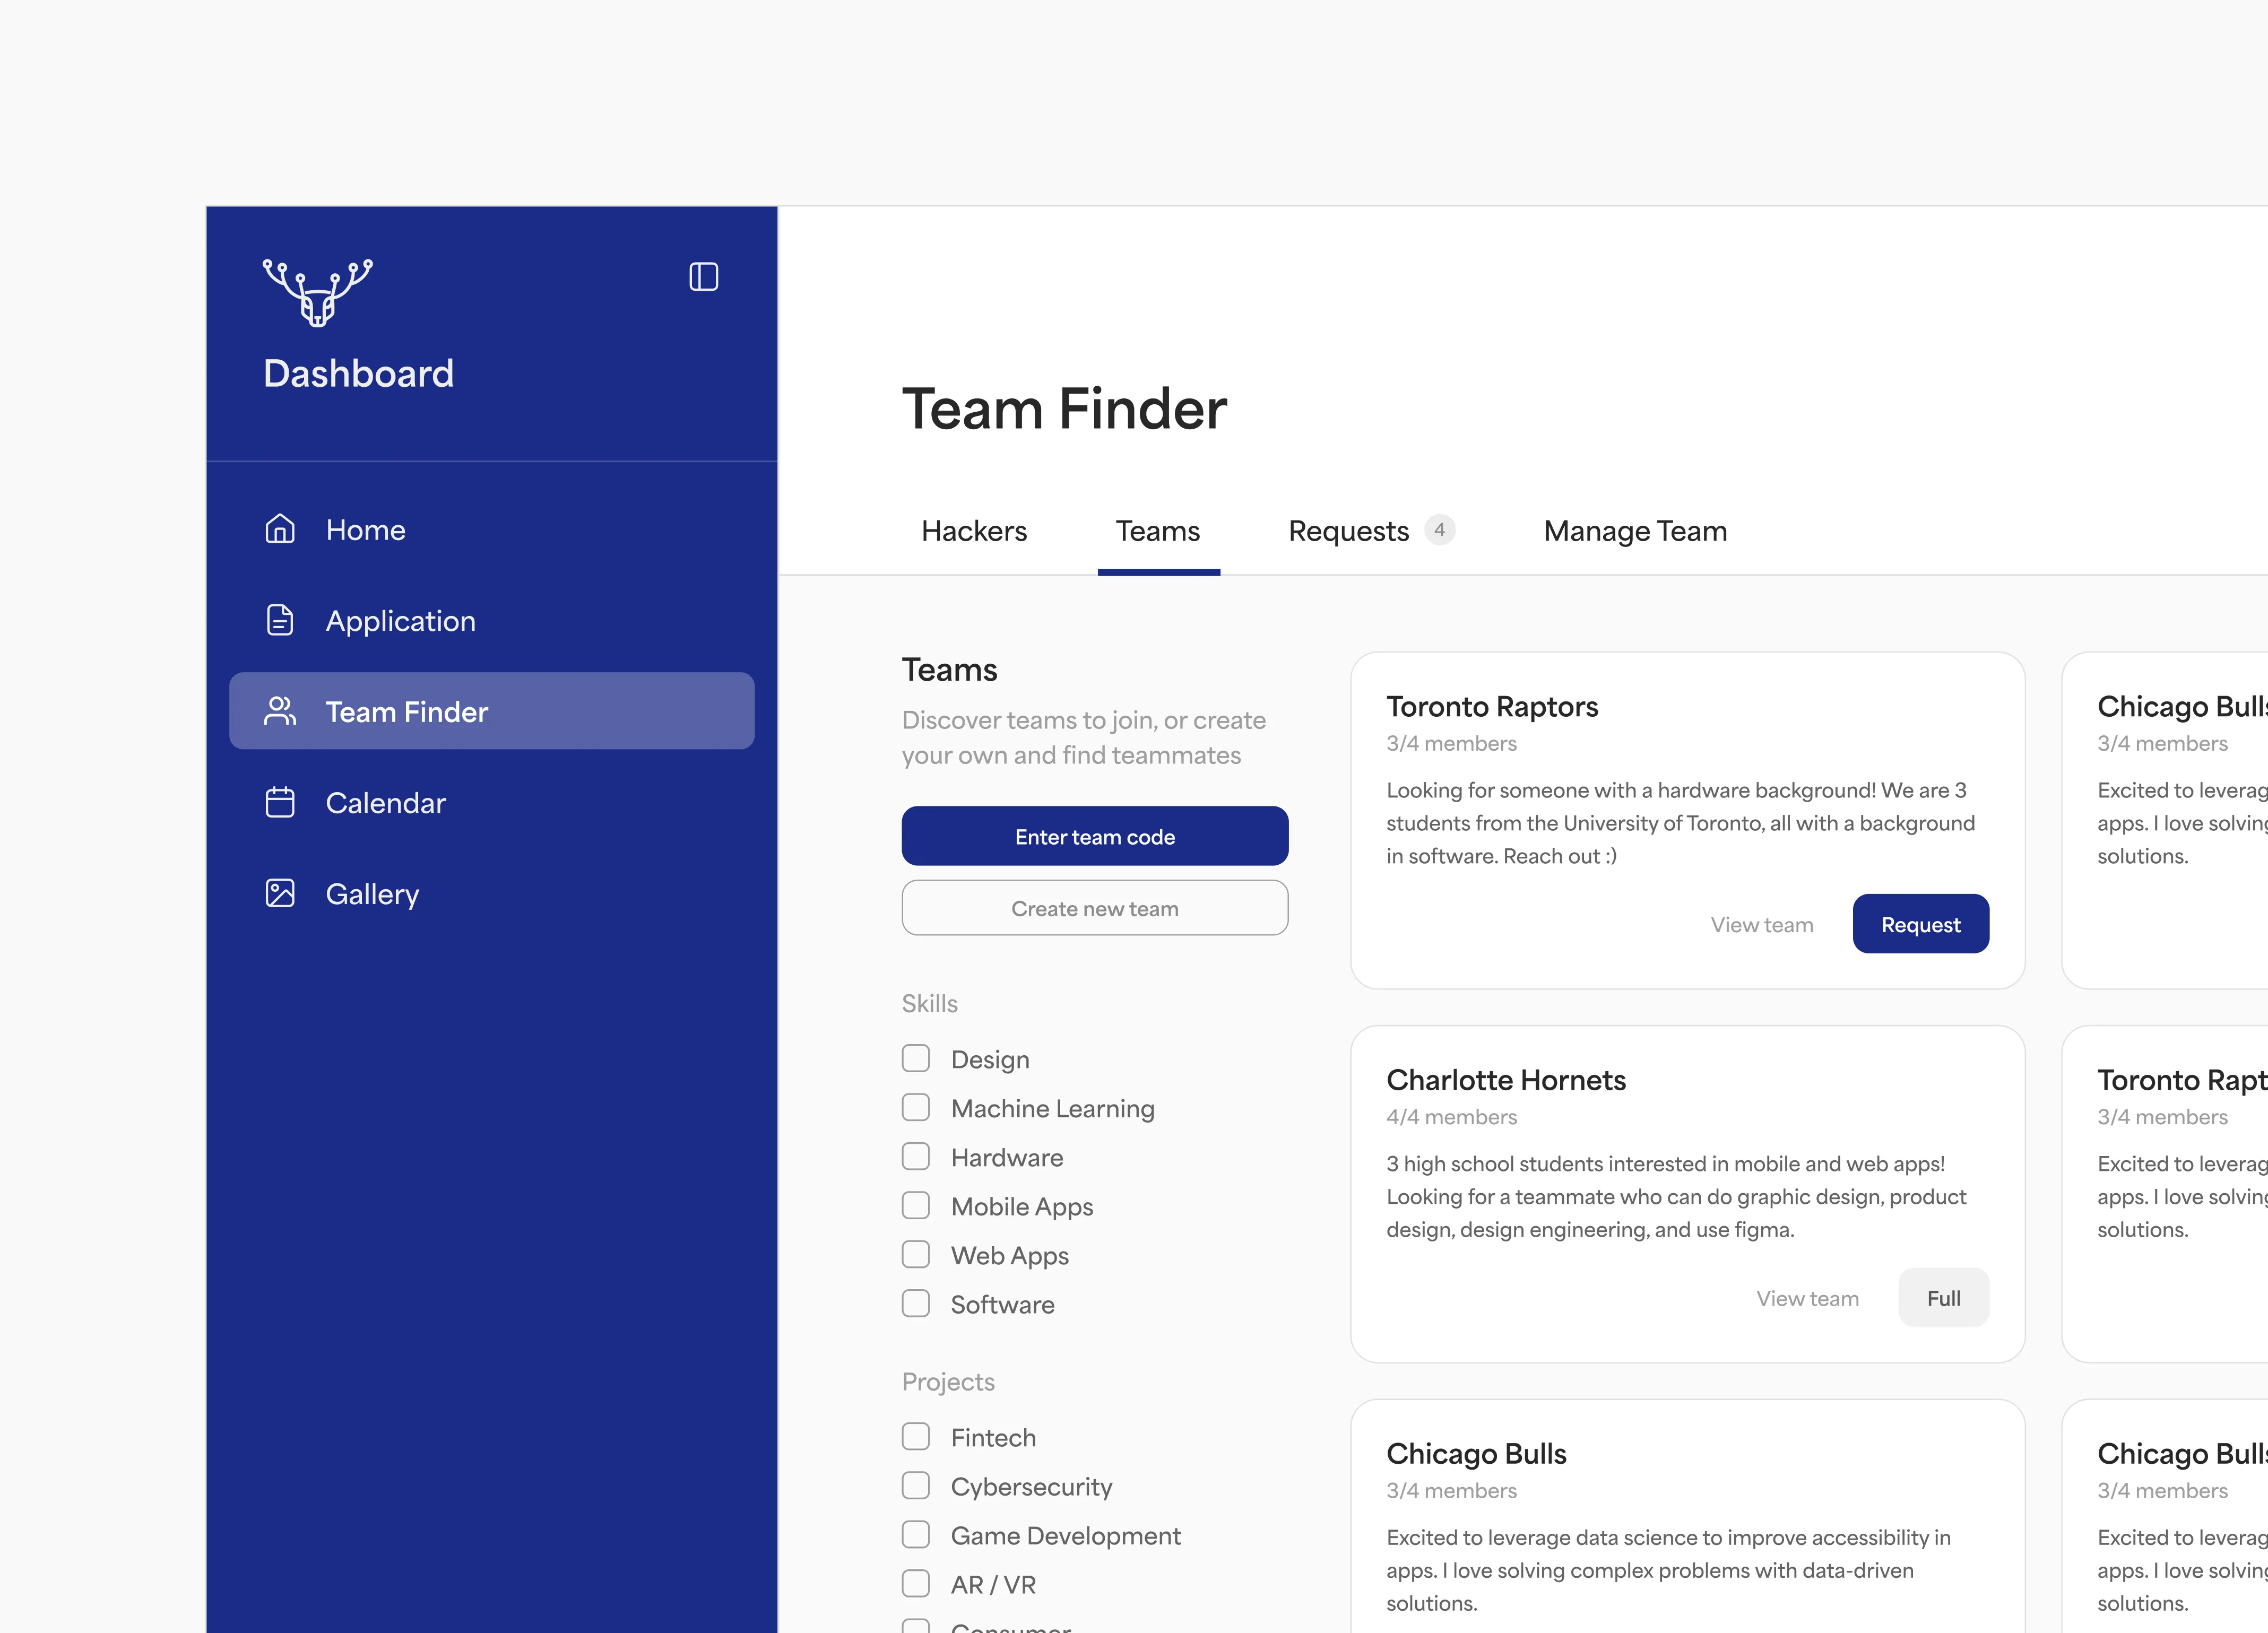The image size is (2268, 1633).
Task: Open Home in the sidebar
Action: 492,529
